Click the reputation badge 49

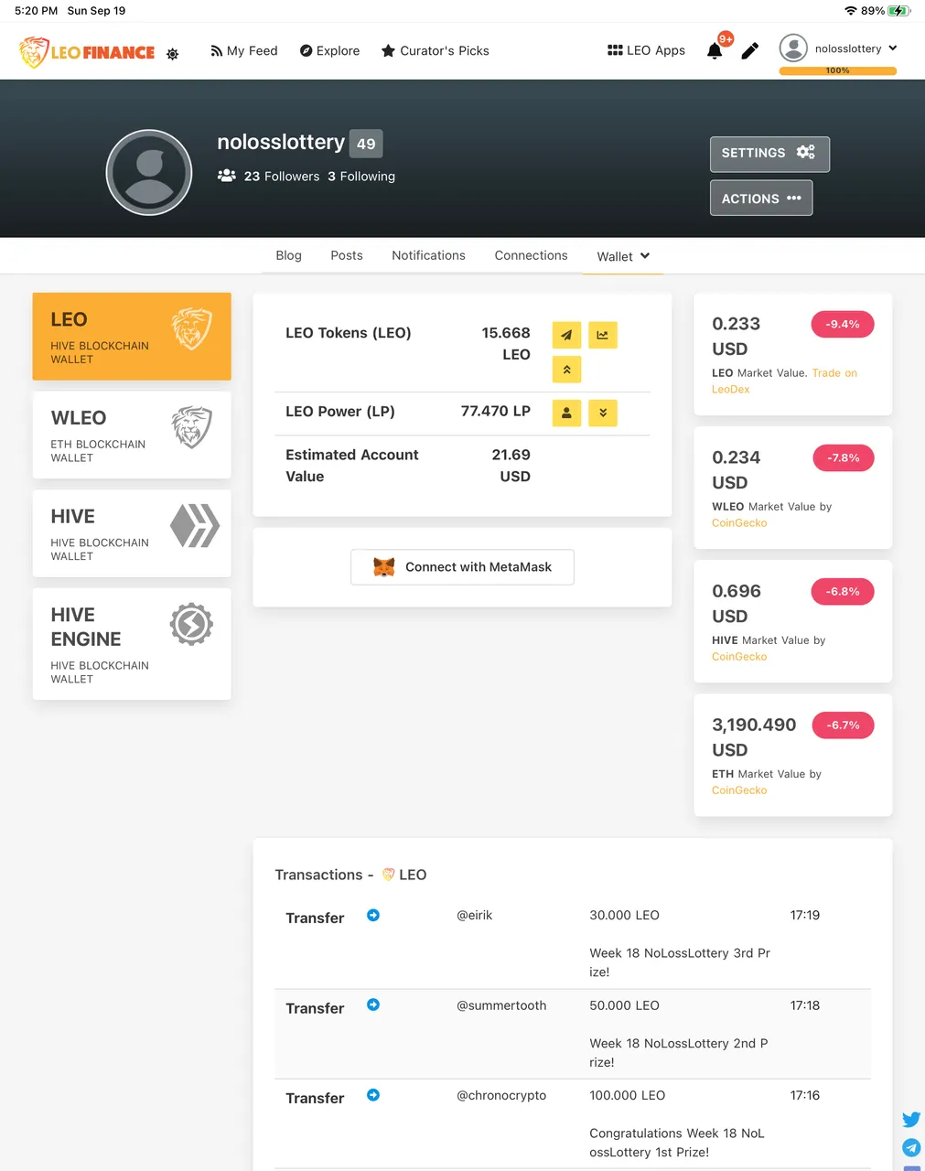point(366,144)
